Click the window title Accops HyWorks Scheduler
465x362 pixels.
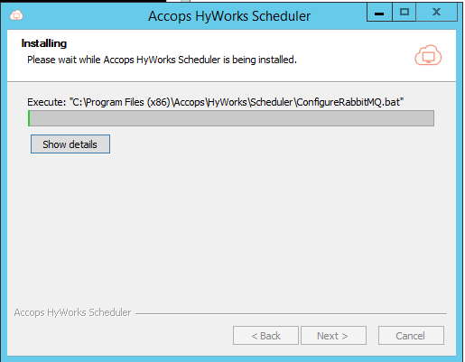(229, 16)
